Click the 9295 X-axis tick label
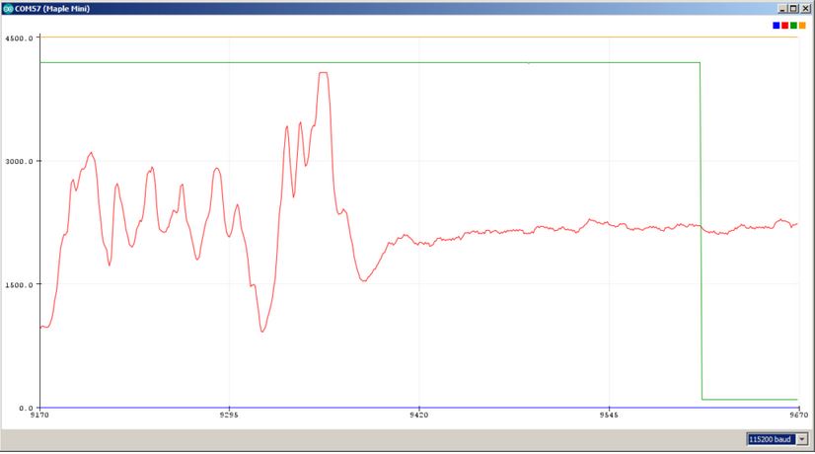The width and height of the screenshot is (815, 454). click(229, 417)
